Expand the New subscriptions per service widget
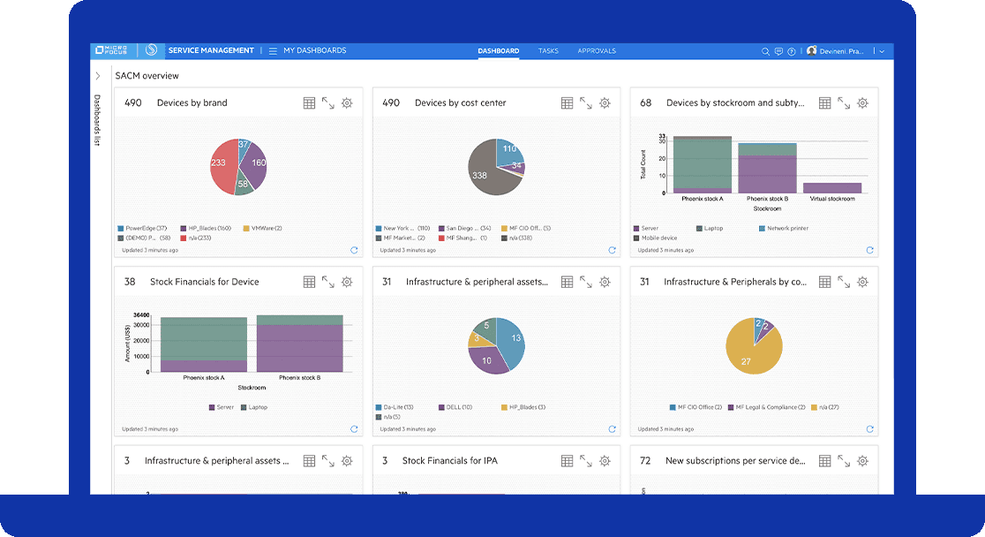Image resolution: width=985 pixels, height=537 pixels. pyautogui.click(x=844, y=462)
